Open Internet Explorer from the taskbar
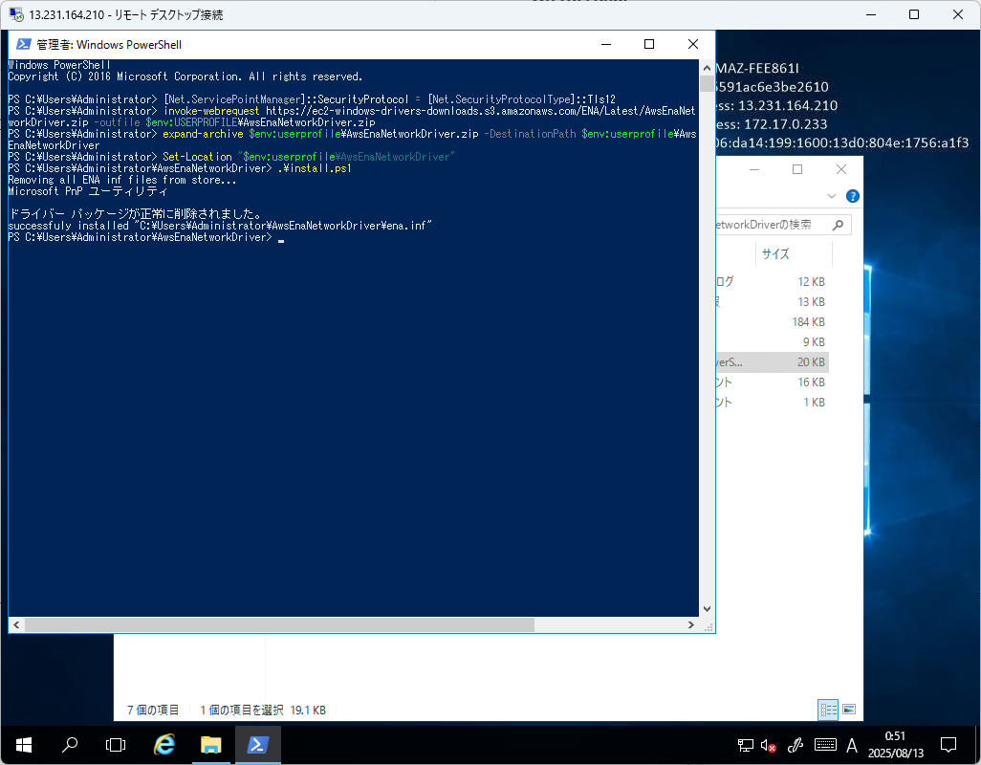This screenshot has width=981, height=765. pyautogui.click(x=163, y=745)
